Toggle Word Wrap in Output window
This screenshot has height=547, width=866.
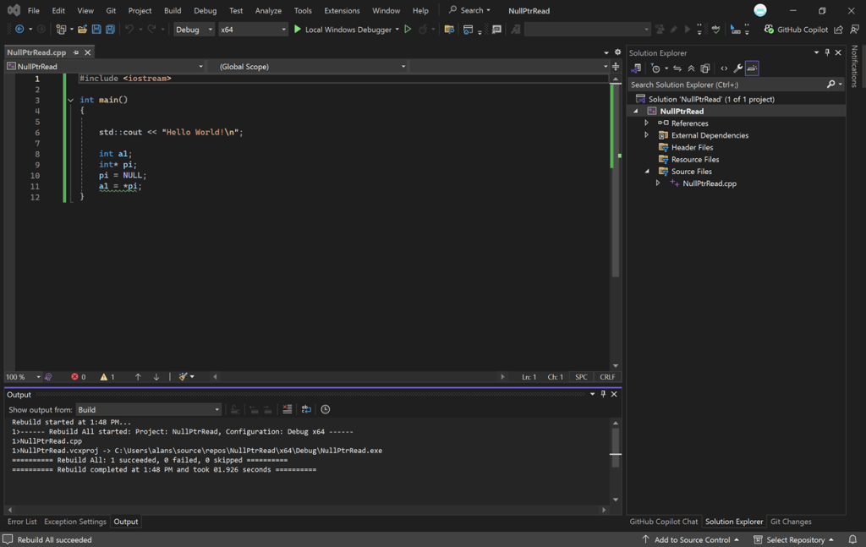pyautogui.click(x=306, y=409)
